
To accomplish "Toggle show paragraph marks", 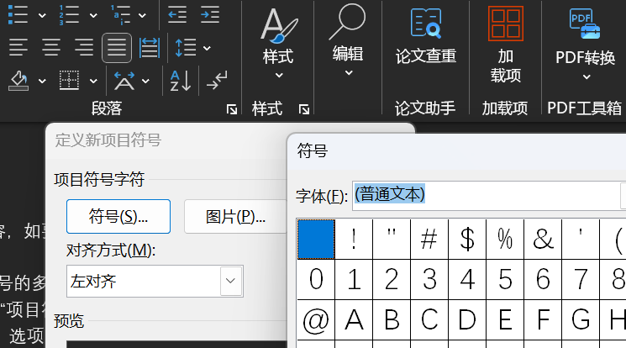I will pyautogui.click(x=217, y=81).
